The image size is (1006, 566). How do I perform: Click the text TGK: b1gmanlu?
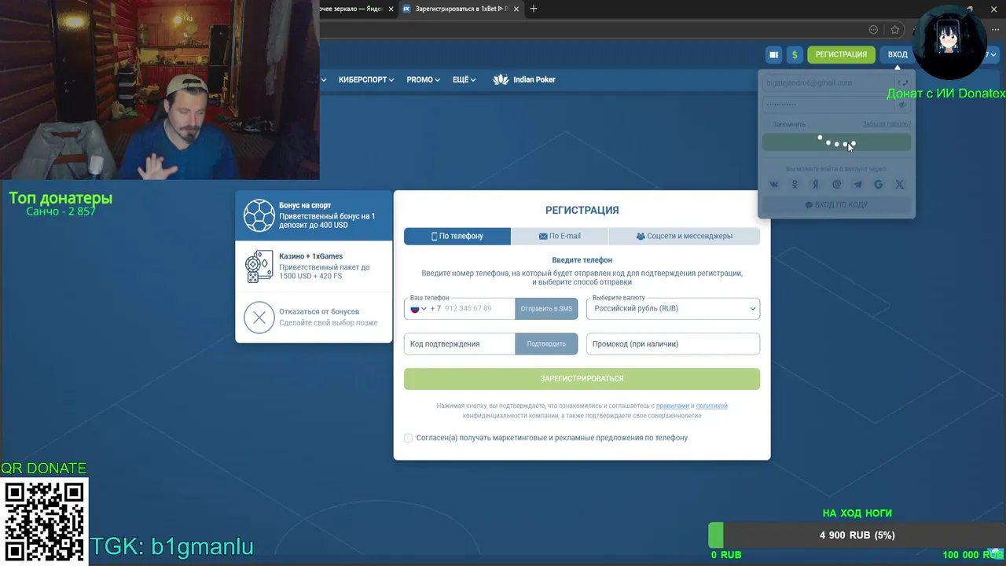click(x=171, y=546)
